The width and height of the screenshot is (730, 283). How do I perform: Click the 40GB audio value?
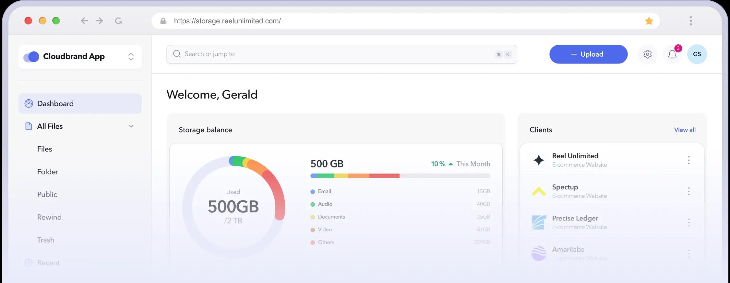pos(483,204)
